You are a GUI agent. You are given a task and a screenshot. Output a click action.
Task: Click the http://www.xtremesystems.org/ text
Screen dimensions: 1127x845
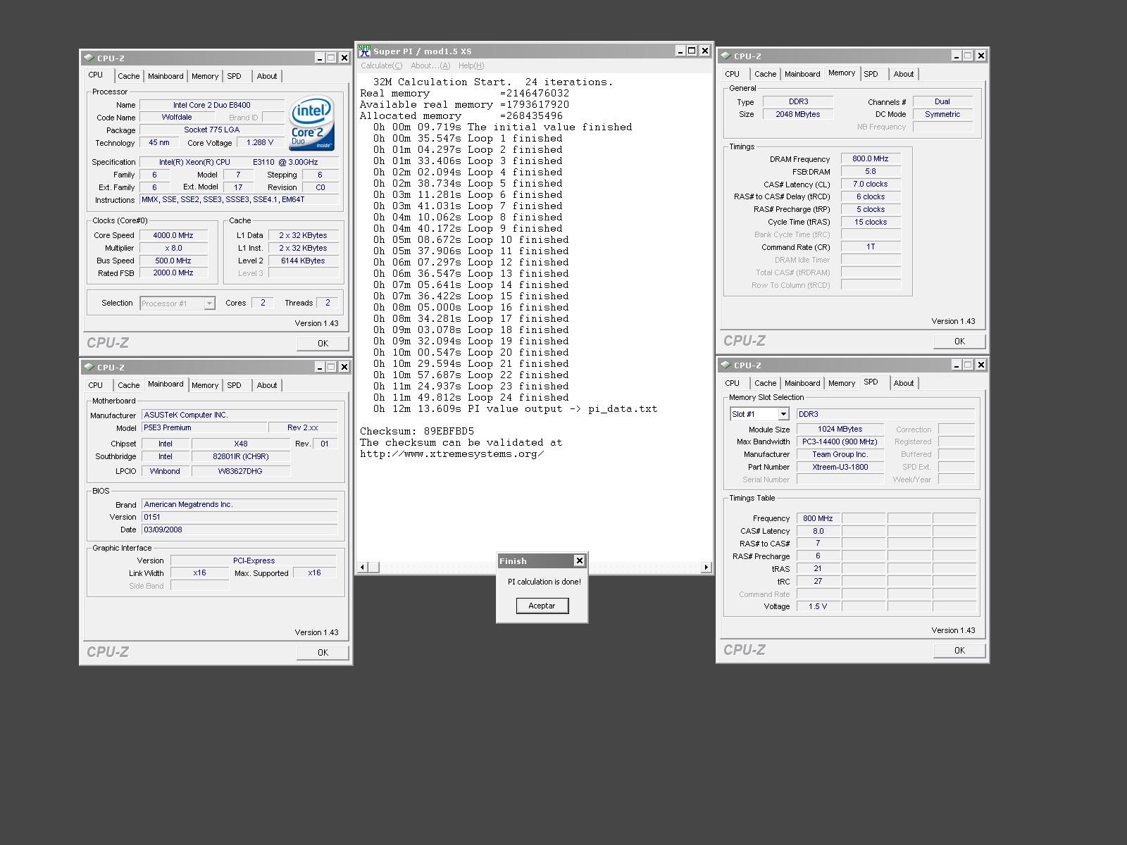tap(452, 453)
